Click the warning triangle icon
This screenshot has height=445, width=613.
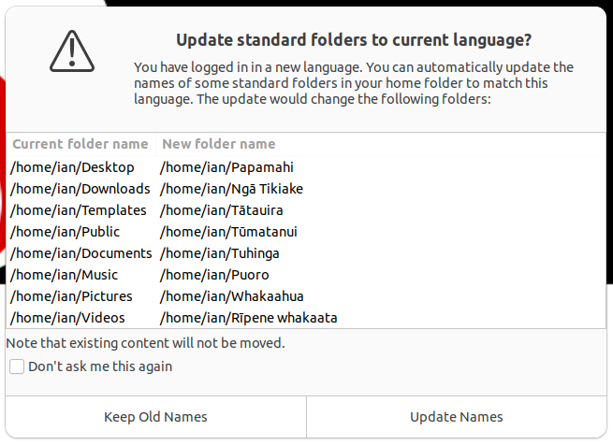coord(73,52)
